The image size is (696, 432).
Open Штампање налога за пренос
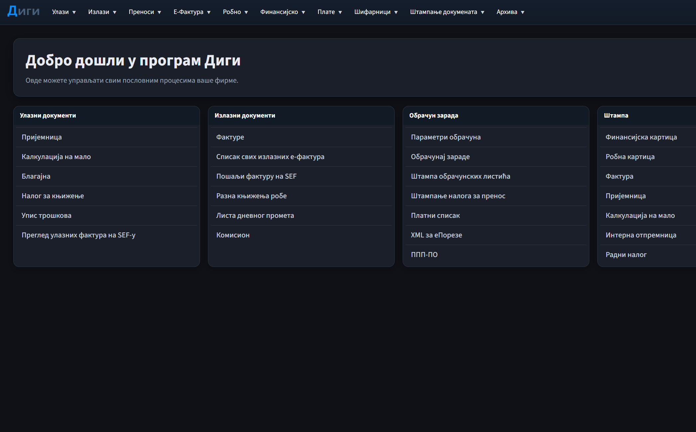click(496, 196)
